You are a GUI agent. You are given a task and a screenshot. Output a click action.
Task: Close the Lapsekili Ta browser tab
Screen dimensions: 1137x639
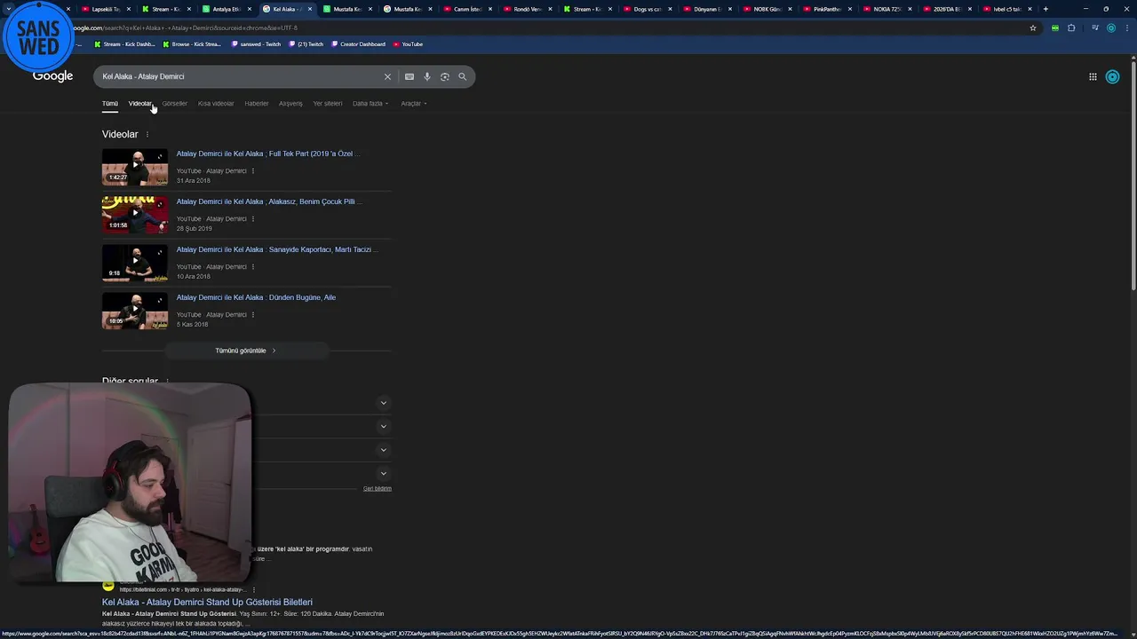[129, 9]
